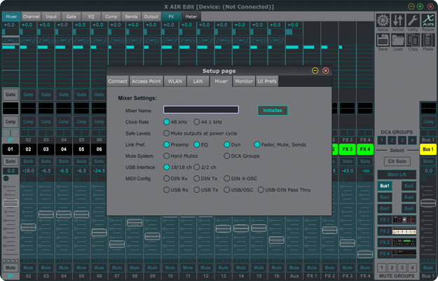Switch to the UI Prefs tab

pyautogui.click(x=267, y=81)
